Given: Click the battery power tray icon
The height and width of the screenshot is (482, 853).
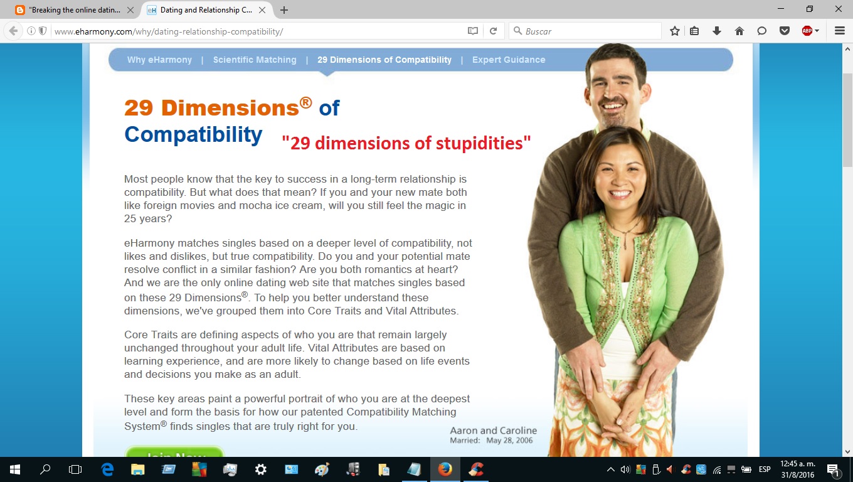Looking at the screenshot, I should tap(747, 469).
